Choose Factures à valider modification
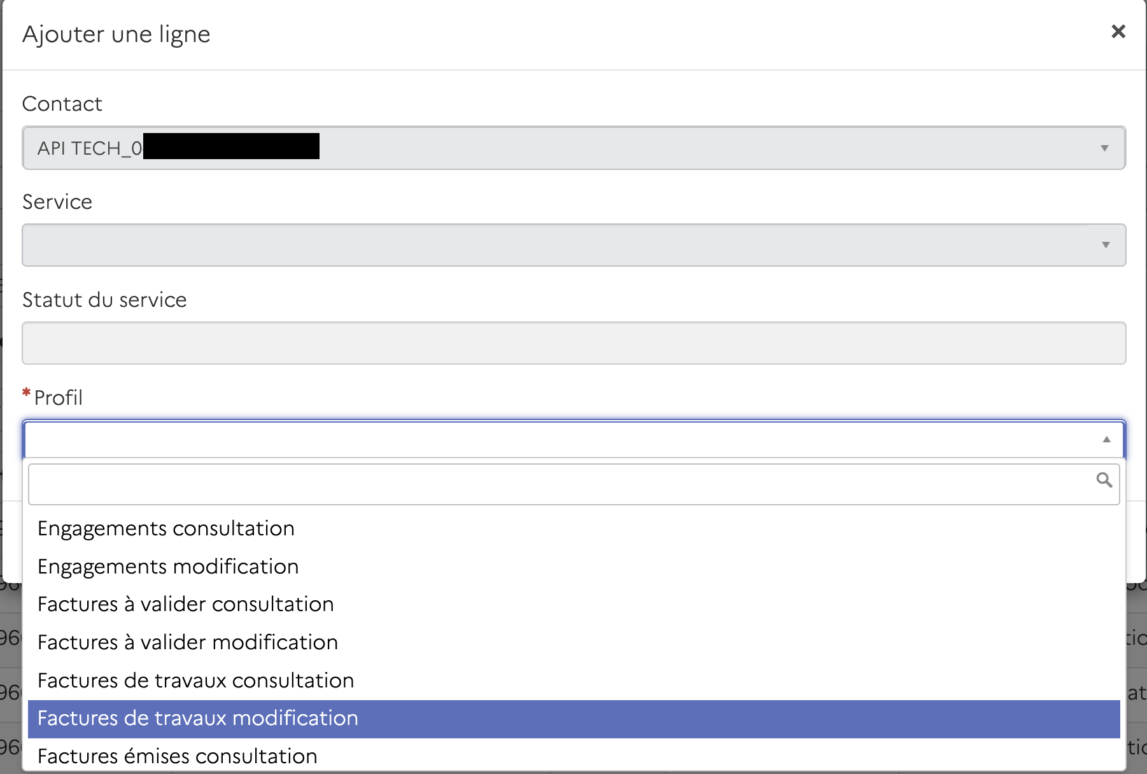The height and width of the screenshot is (774, 1147). pyautogui.click(x=188, y=642)
